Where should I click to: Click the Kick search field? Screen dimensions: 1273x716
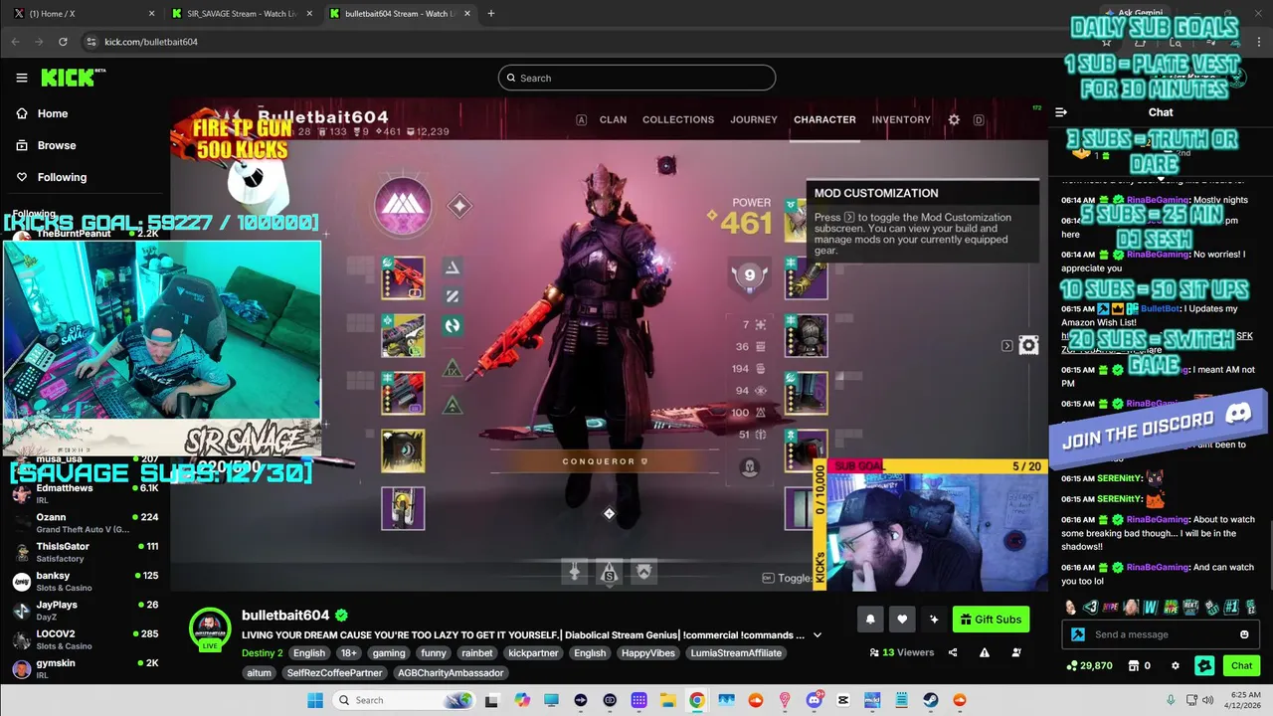pyautogui.click(x=636, y=78)
